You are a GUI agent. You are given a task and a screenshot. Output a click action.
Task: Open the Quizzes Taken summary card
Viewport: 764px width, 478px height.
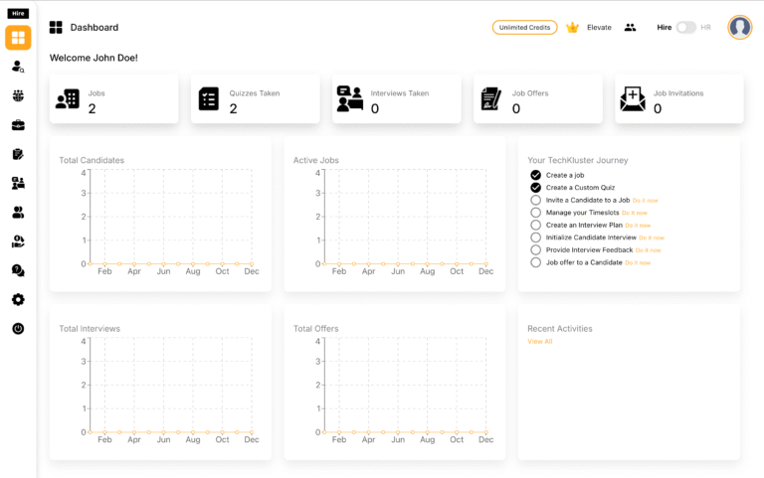(x=255, y=99)
